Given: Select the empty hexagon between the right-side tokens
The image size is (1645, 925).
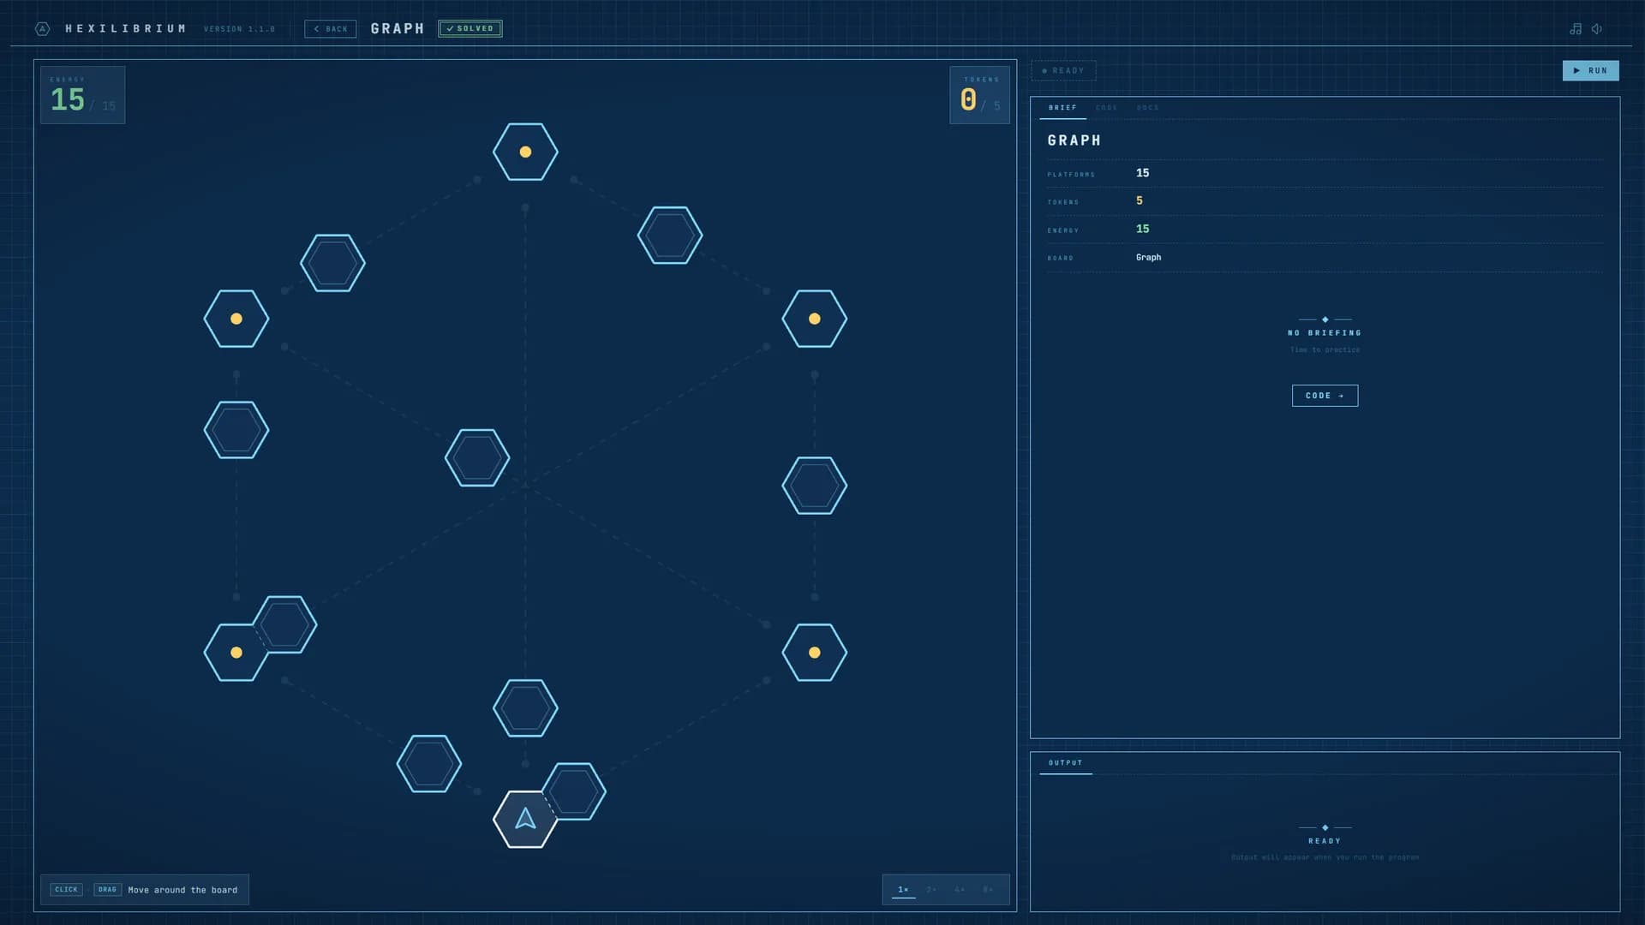Looking at the screenshot, I should (815, 486).
